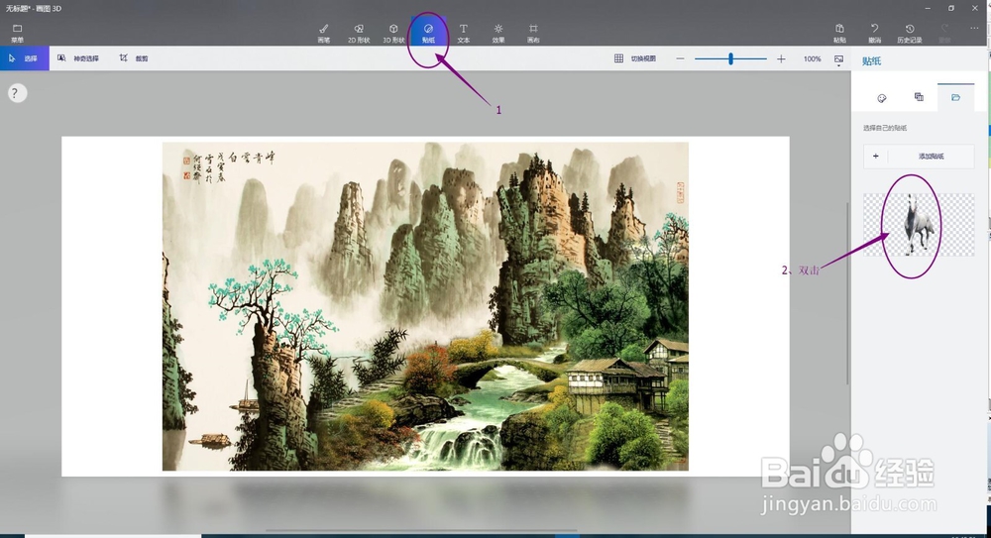
Task: Open the 2D 形状 shapes tool
Action: tap(359, 33)
